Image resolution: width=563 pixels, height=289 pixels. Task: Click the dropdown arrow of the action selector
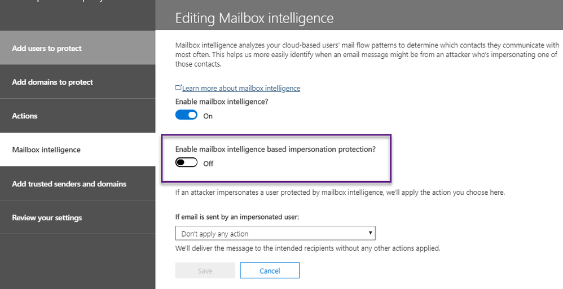(370, 233)
